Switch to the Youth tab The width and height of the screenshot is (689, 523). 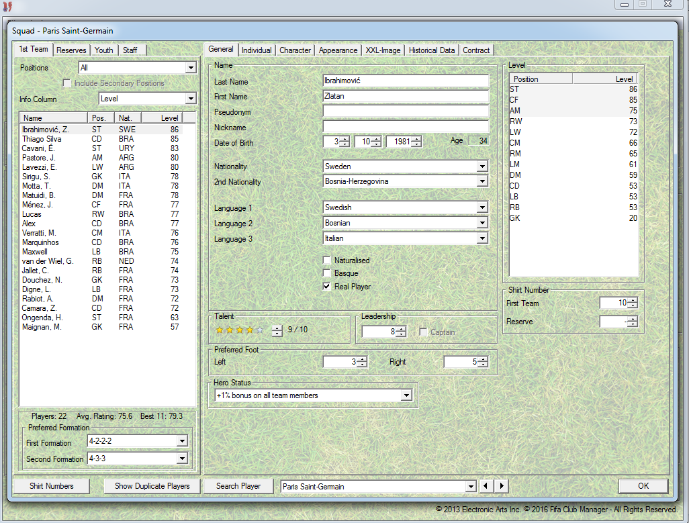104,50
